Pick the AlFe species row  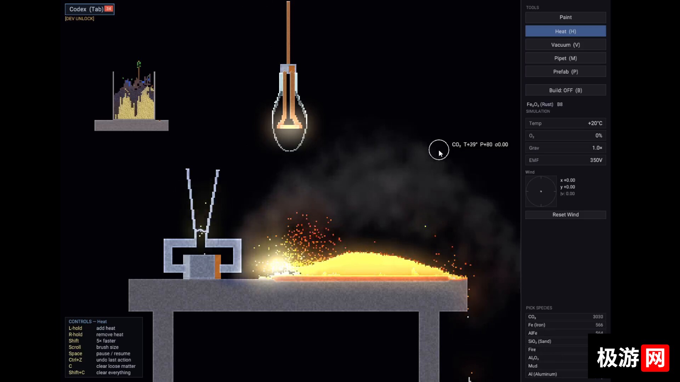pos(565,333)
